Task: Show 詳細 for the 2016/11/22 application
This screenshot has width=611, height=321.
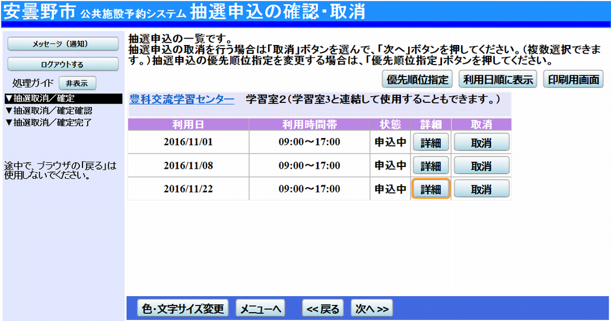Action: 431,189
